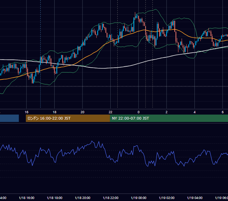Click the ロンドン 16:00-22:00 JST session bar
This screenshot has width=228, height=201.
[68, 118]
